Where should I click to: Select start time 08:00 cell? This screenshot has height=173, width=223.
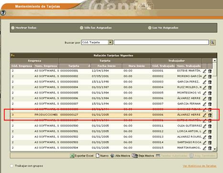click(x=128, y=115)
